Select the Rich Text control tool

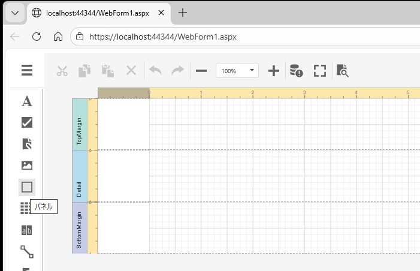27,144
